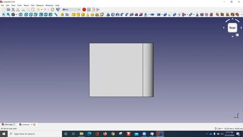
Task: Switch to Isometric view icon
Action: pyautogui.click(x=21, y=14)
